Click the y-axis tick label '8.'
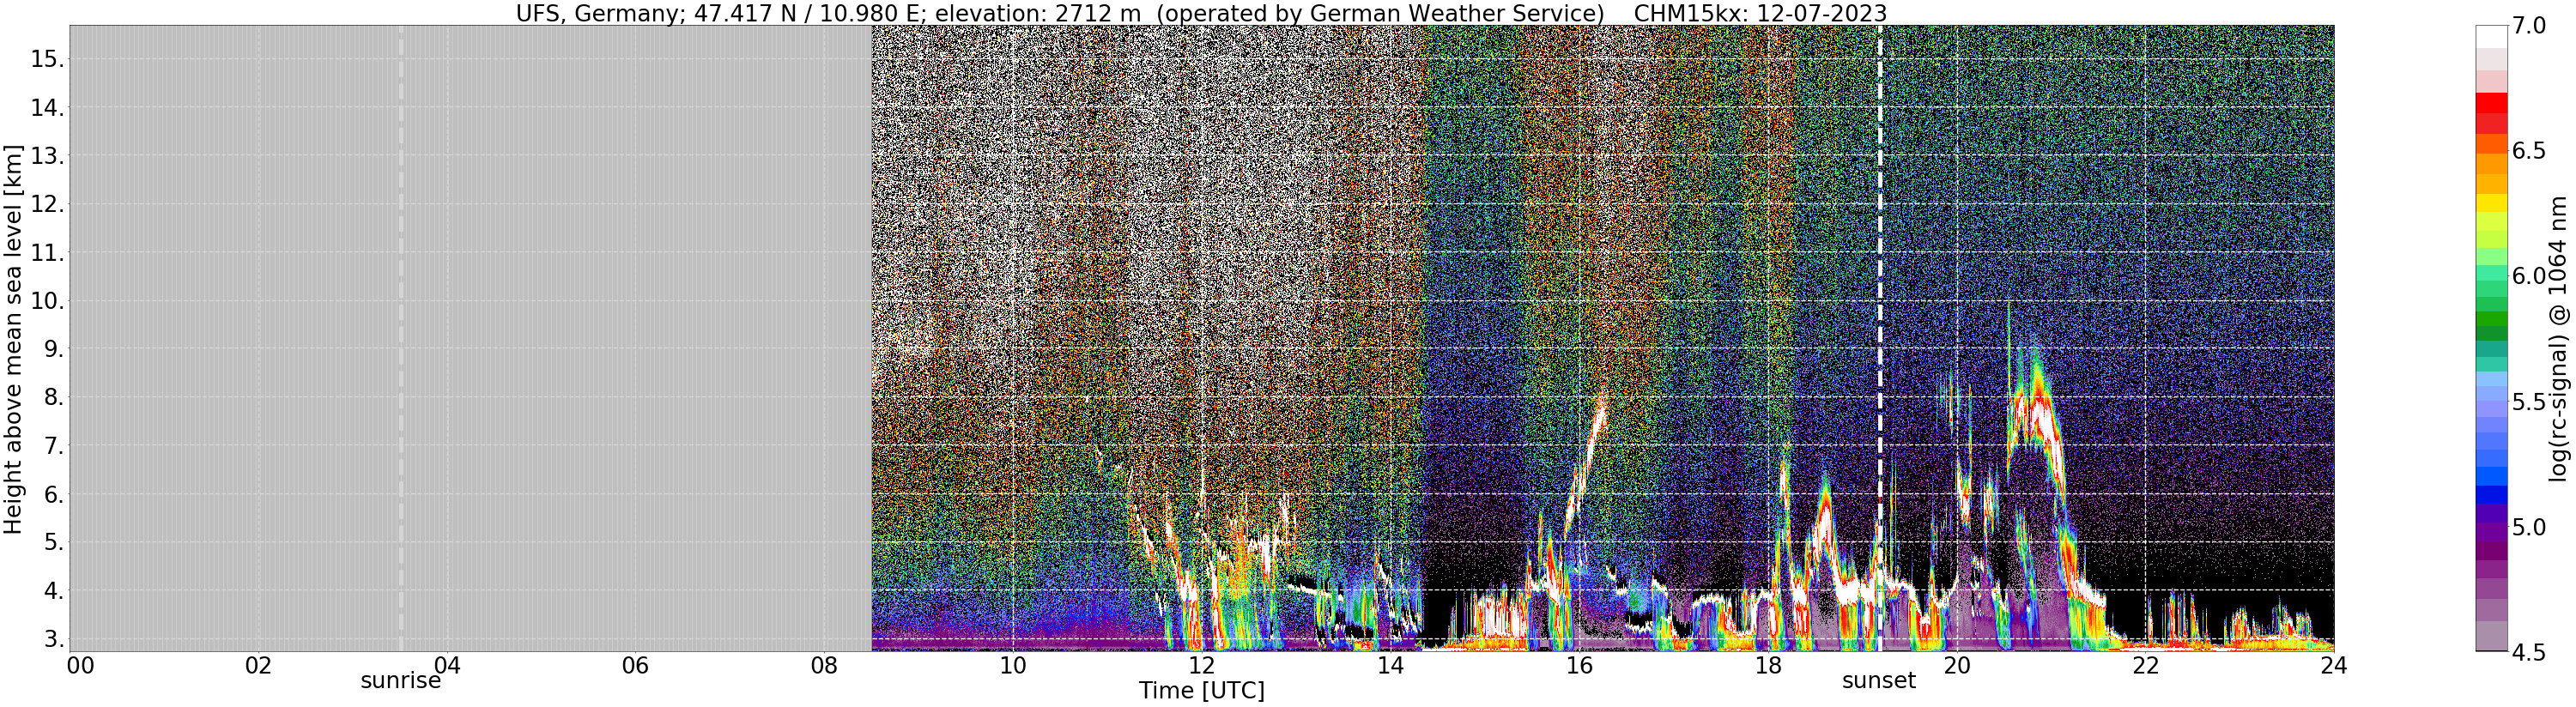This screenshot has height=707, width=2576. tap(54, 398)
